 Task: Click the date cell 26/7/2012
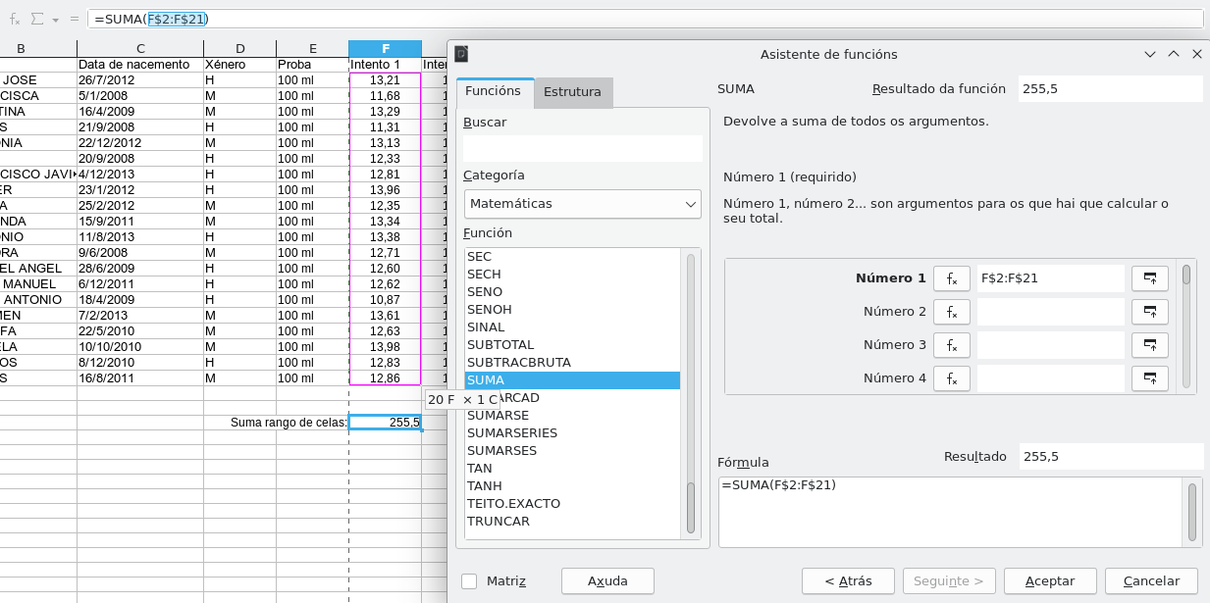point(140,80)
